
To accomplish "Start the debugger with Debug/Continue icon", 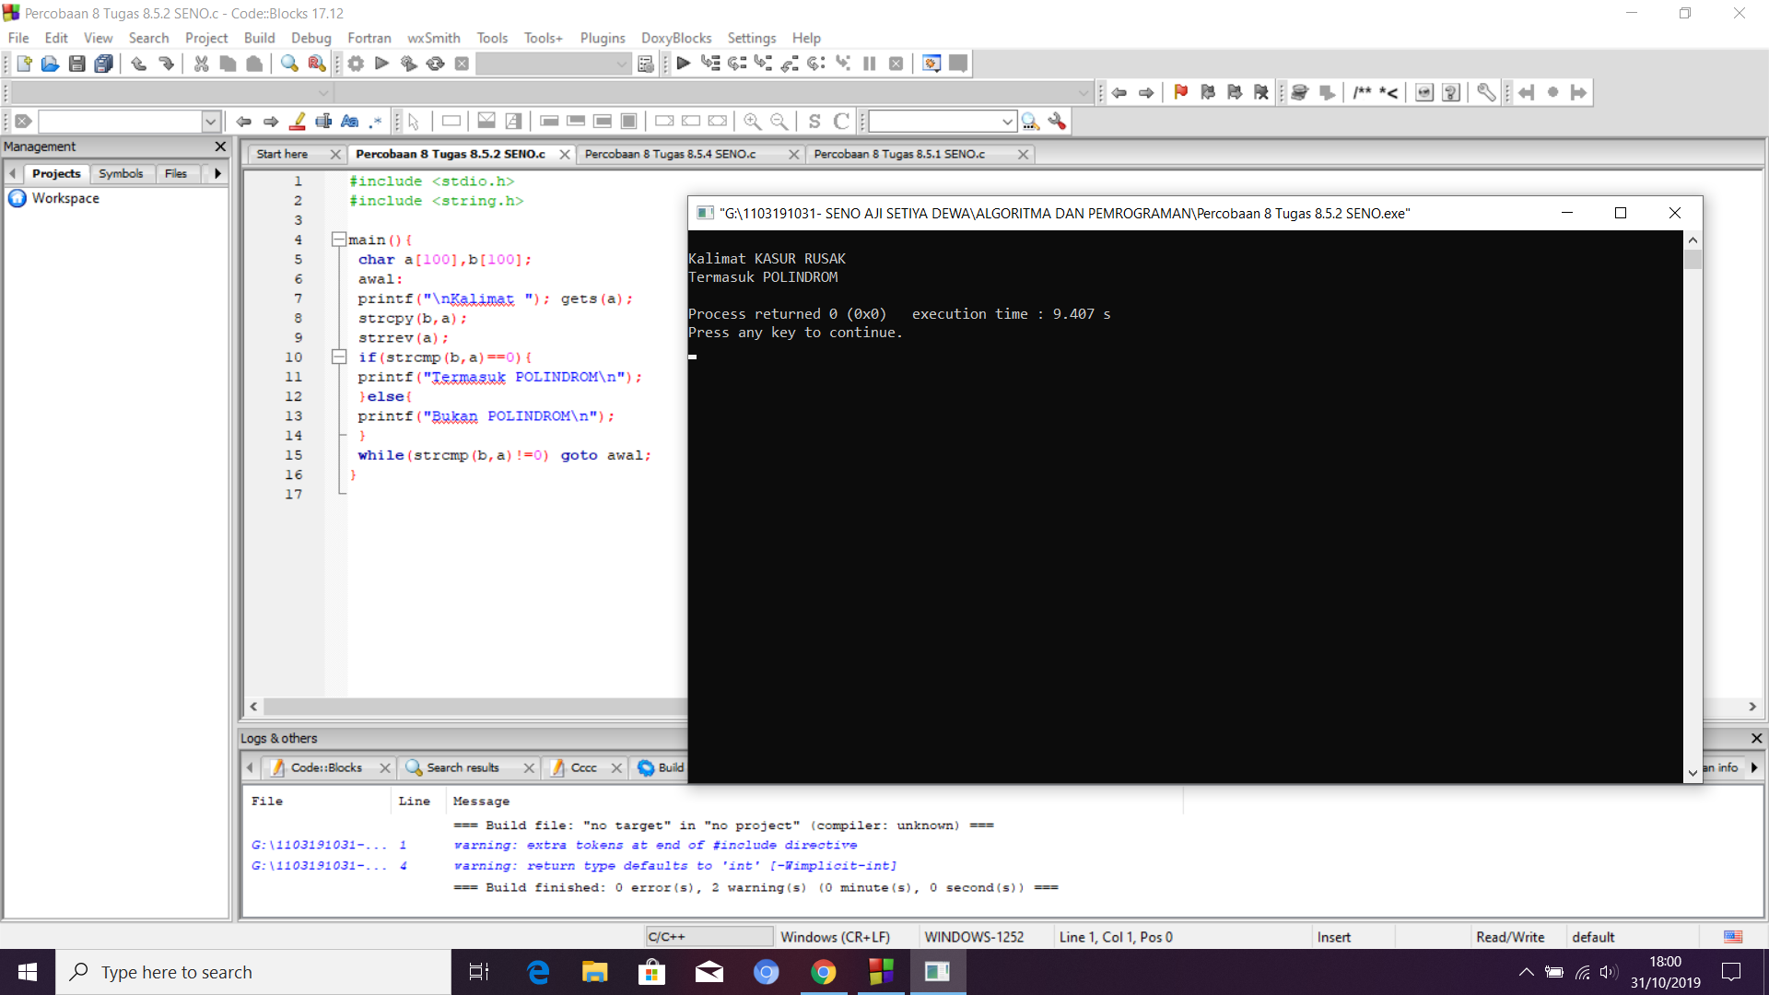I will 683,64.
